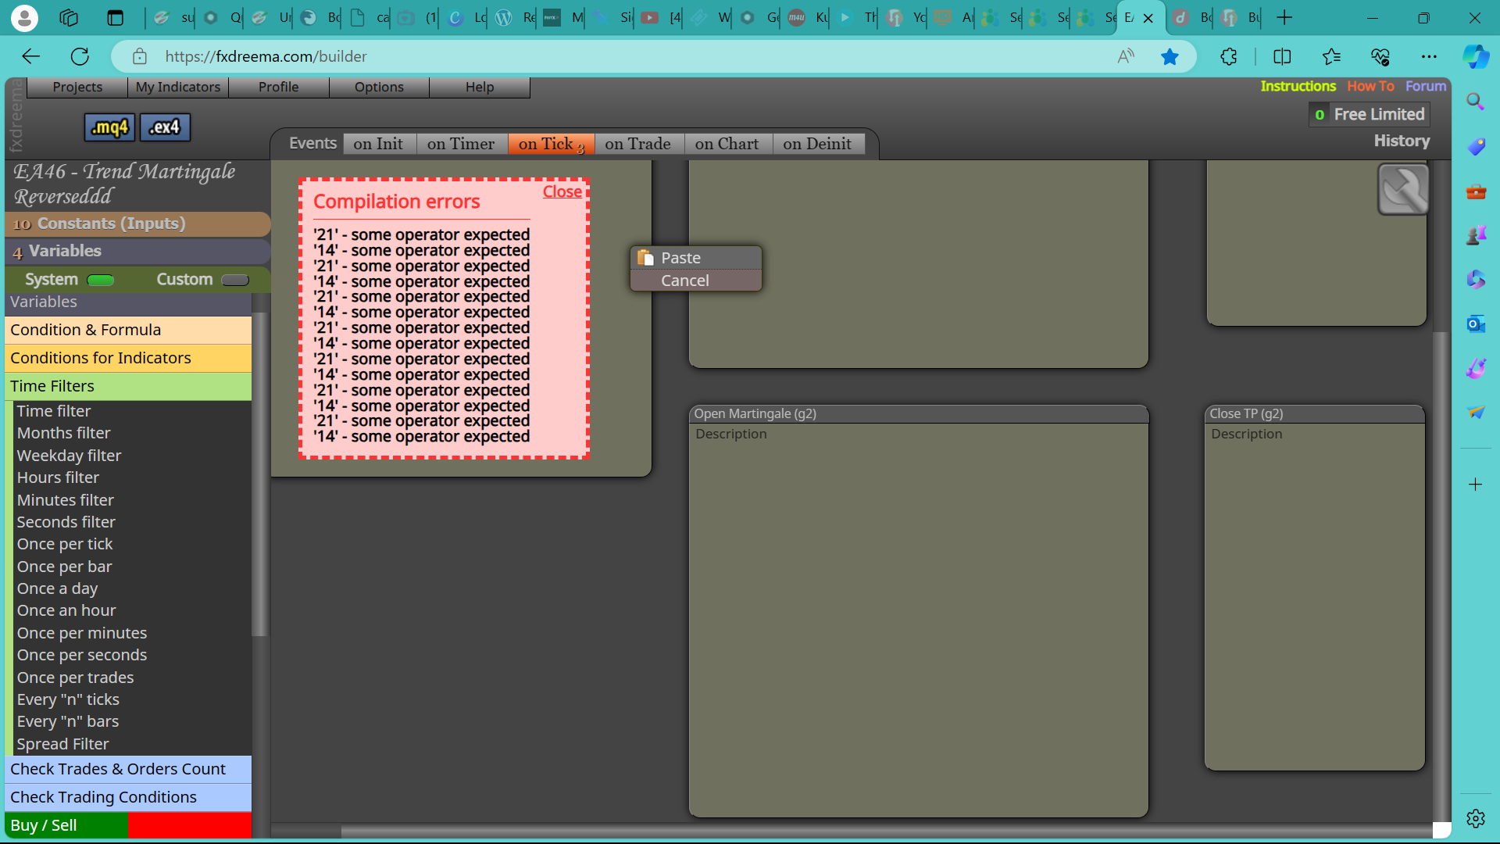1500x844 pixels.
Task: Open the How To link
Action: point(1370,86)
